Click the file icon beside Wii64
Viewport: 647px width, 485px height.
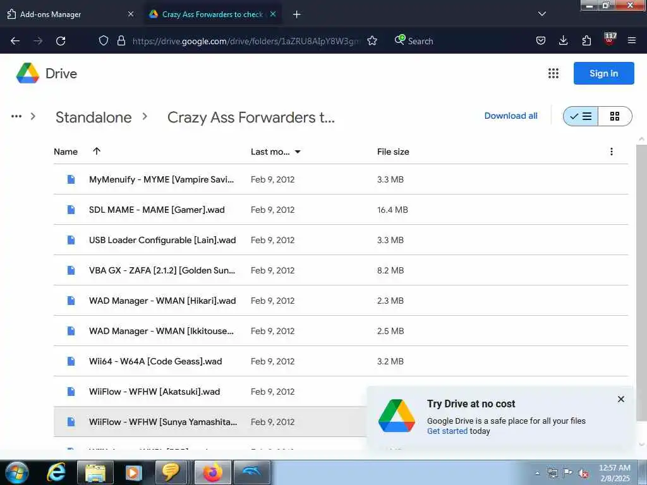(x=71, y=361)
